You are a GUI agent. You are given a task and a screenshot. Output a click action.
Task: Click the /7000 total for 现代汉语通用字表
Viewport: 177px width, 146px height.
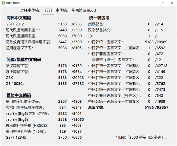[x=77, y=36]
